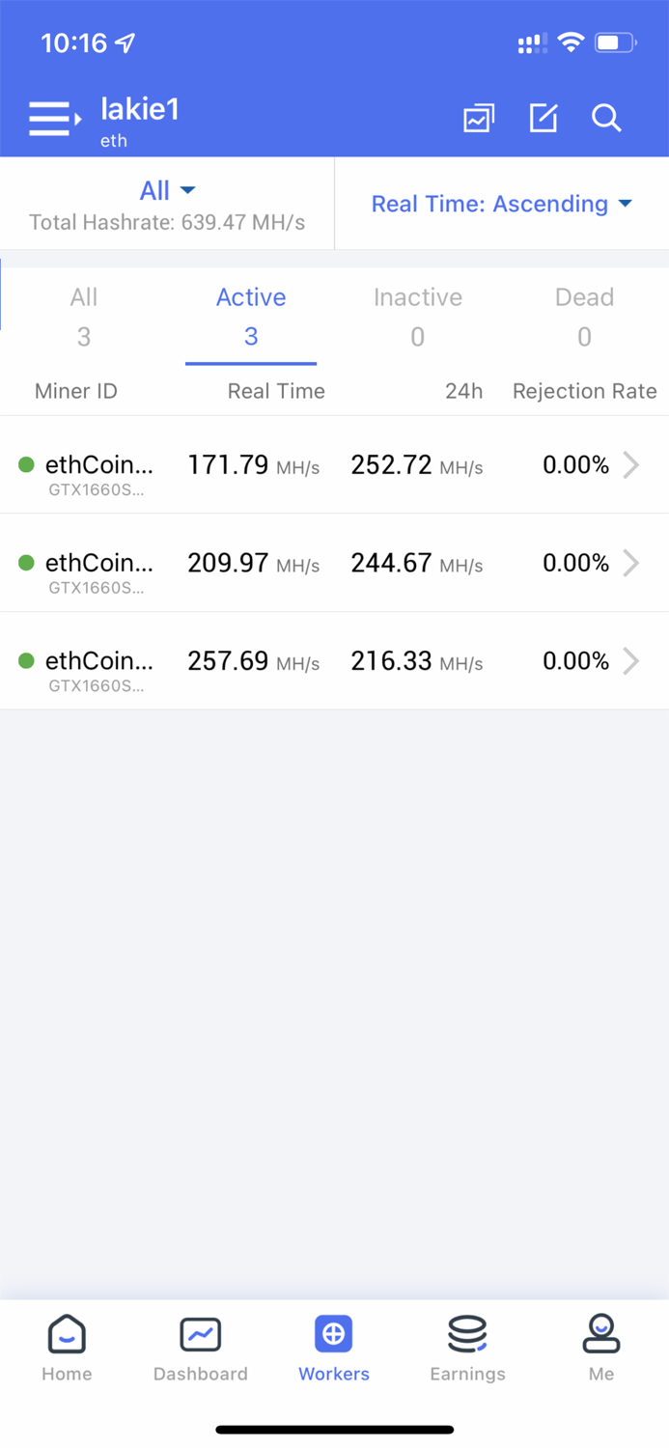669x1448 pixels.
Task: Open the Dashboard section
Action: coord(200,1348)
